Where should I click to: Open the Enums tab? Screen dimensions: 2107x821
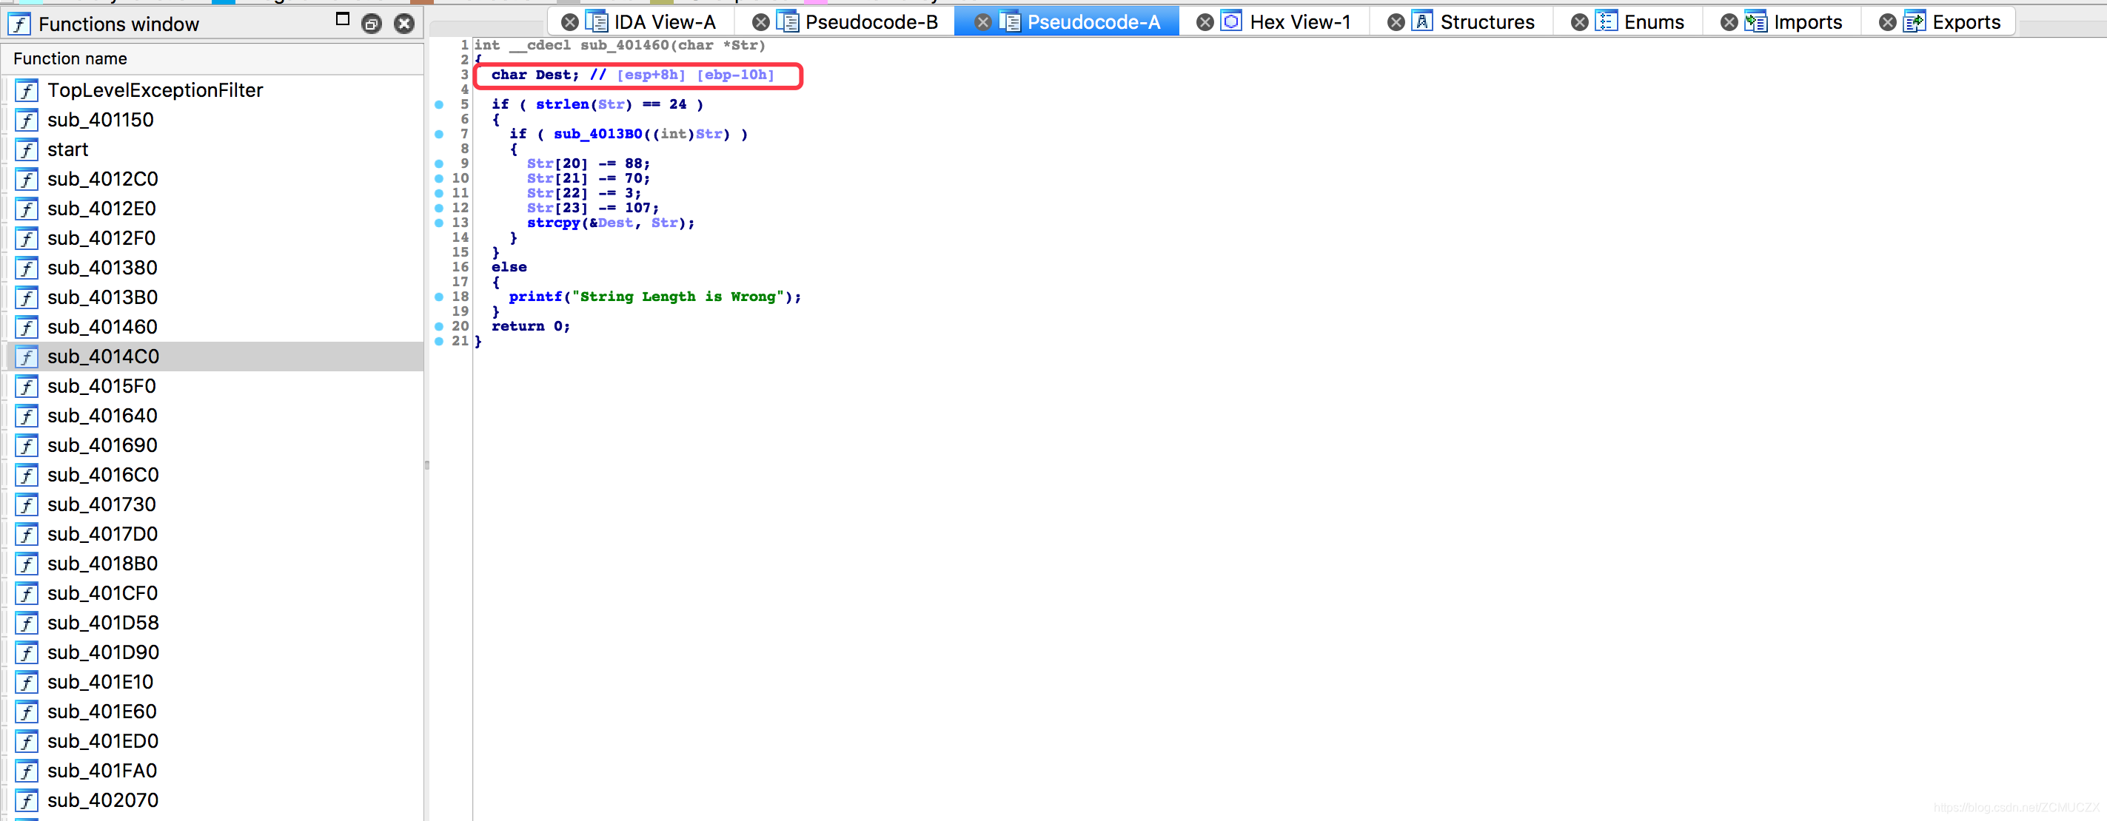click(1654, 22)
